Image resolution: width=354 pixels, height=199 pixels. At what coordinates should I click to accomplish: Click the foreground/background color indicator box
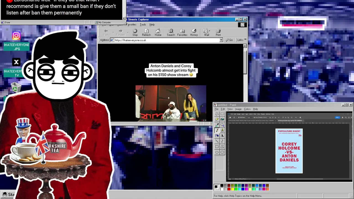(x=216, y=187)
